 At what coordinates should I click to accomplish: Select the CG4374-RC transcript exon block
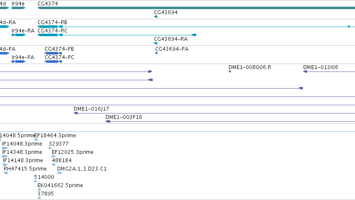[48, 35]
